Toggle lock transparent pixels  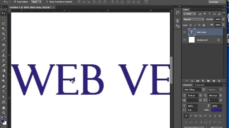pyautogui.click(x=190, y=25)
